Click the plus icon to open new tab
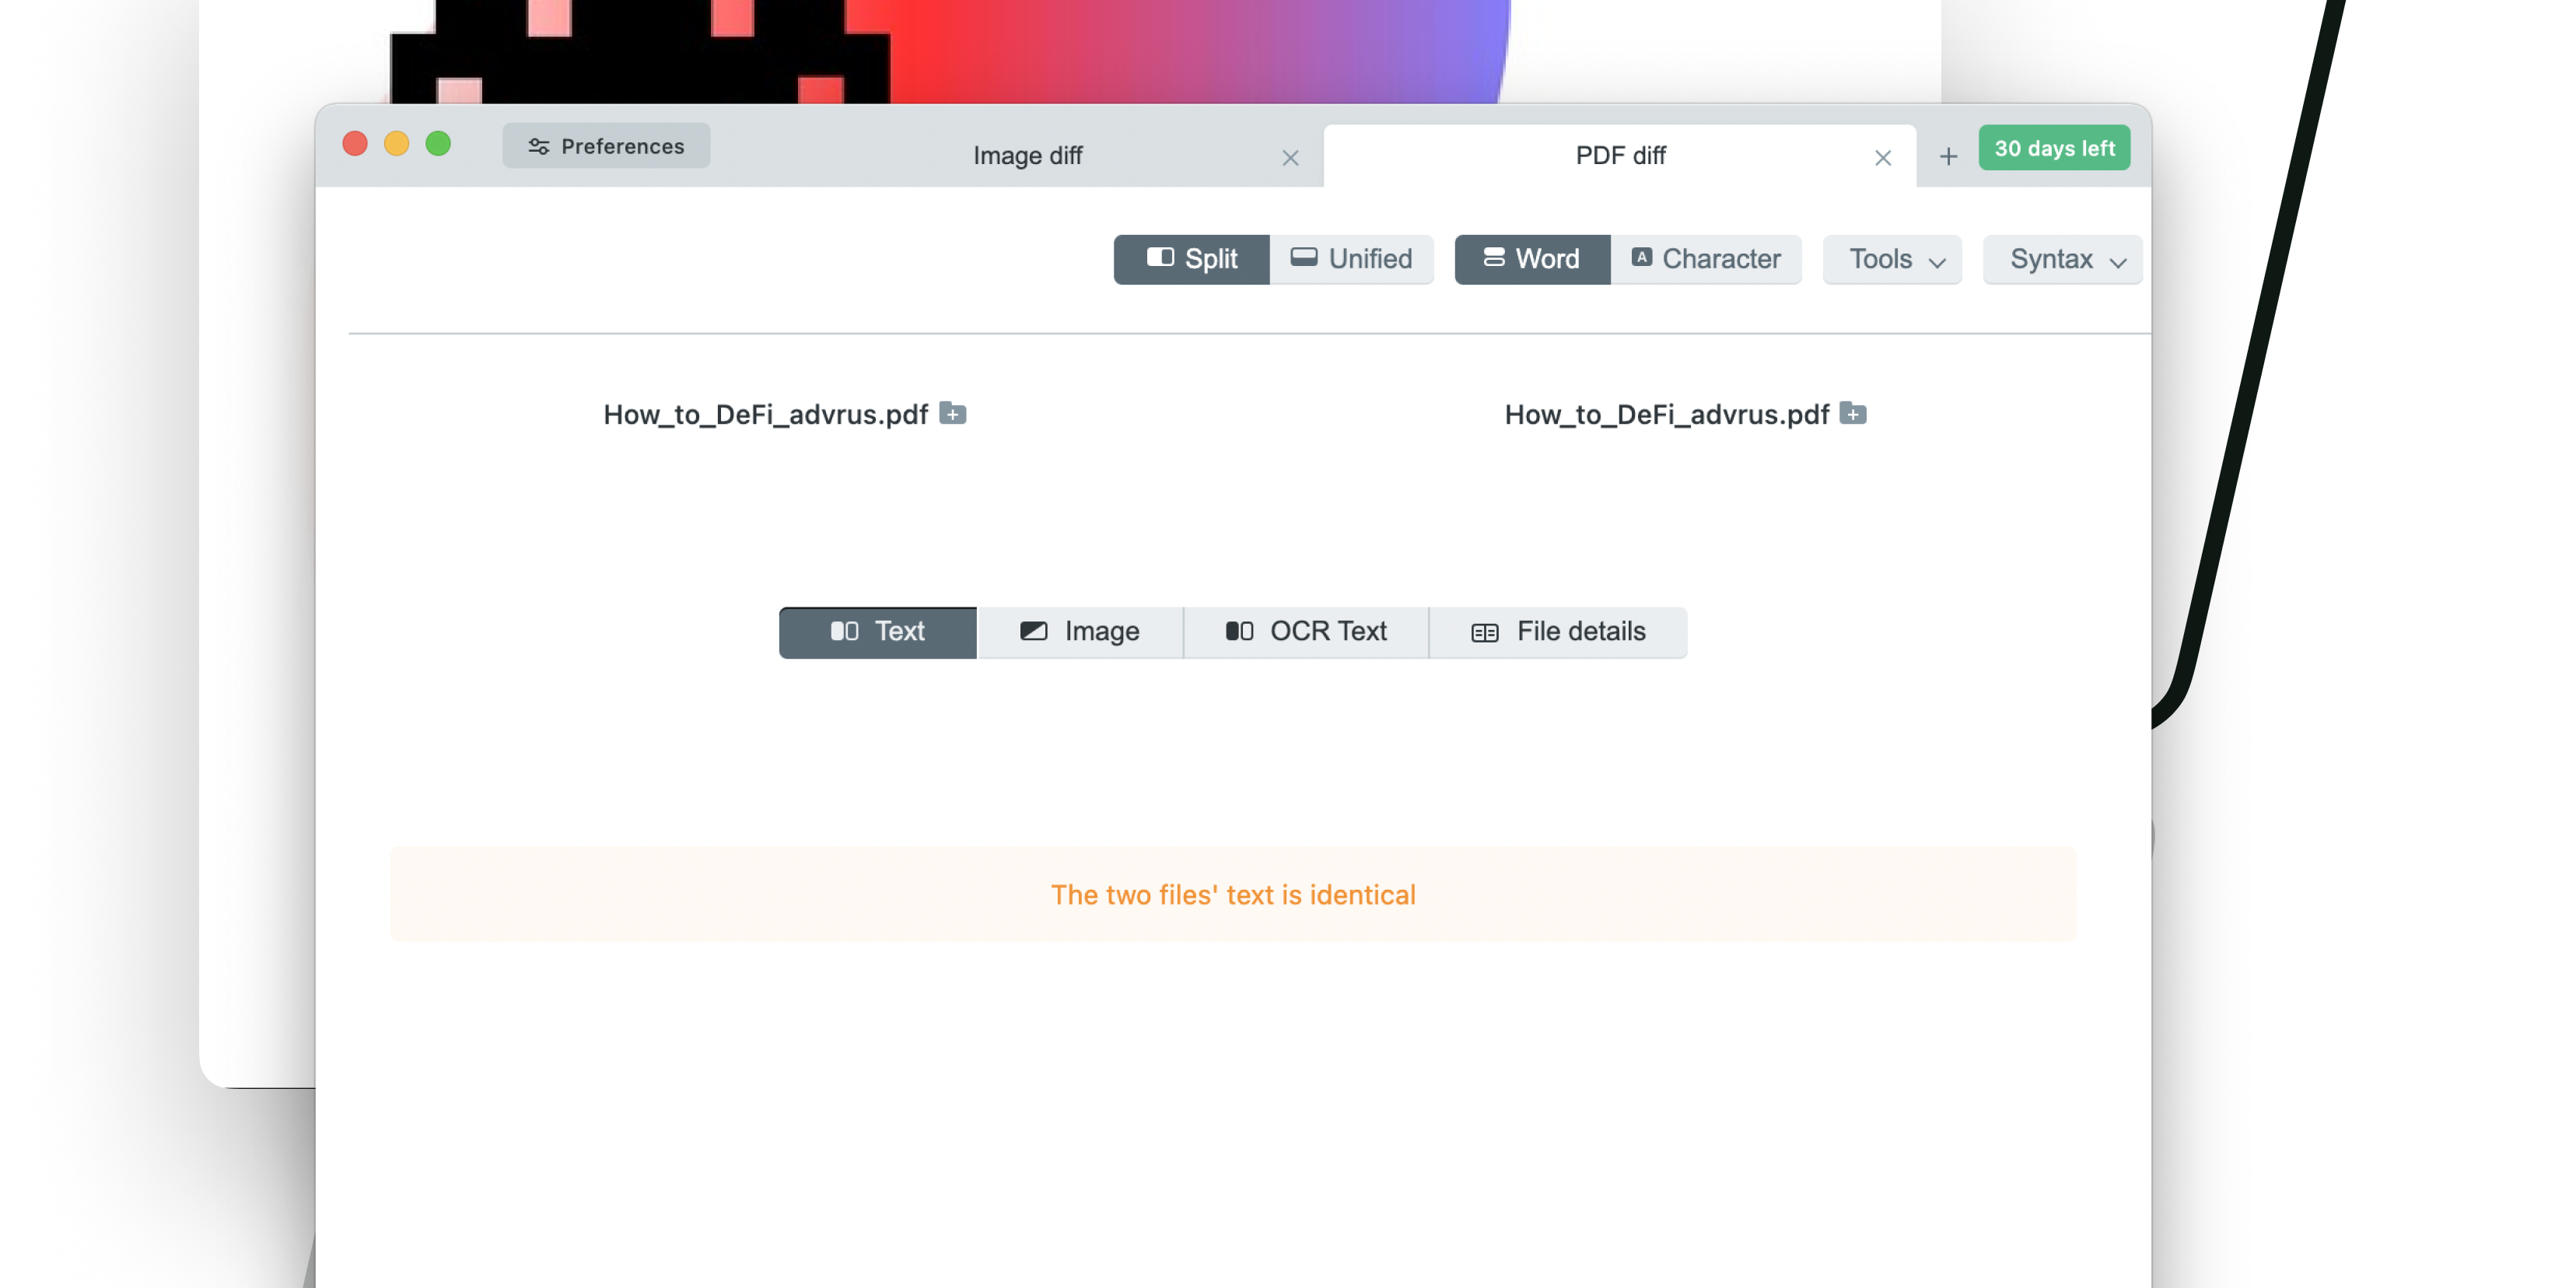2576x1288 pixels. [x=1948, y=156]
